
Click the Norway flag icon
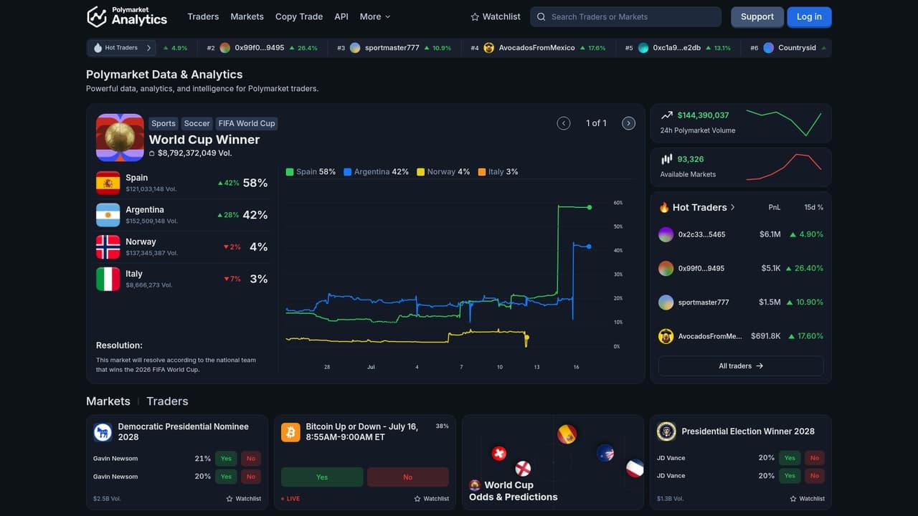point(108,247)
